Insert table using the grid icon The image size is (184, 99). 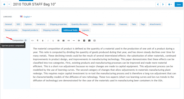tap(63, 41)
